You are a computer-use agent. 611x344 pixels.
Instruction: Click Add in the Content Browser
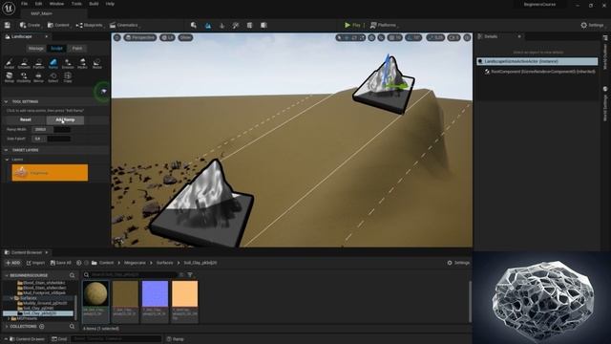pyautogui.click(x=12, y=263)
